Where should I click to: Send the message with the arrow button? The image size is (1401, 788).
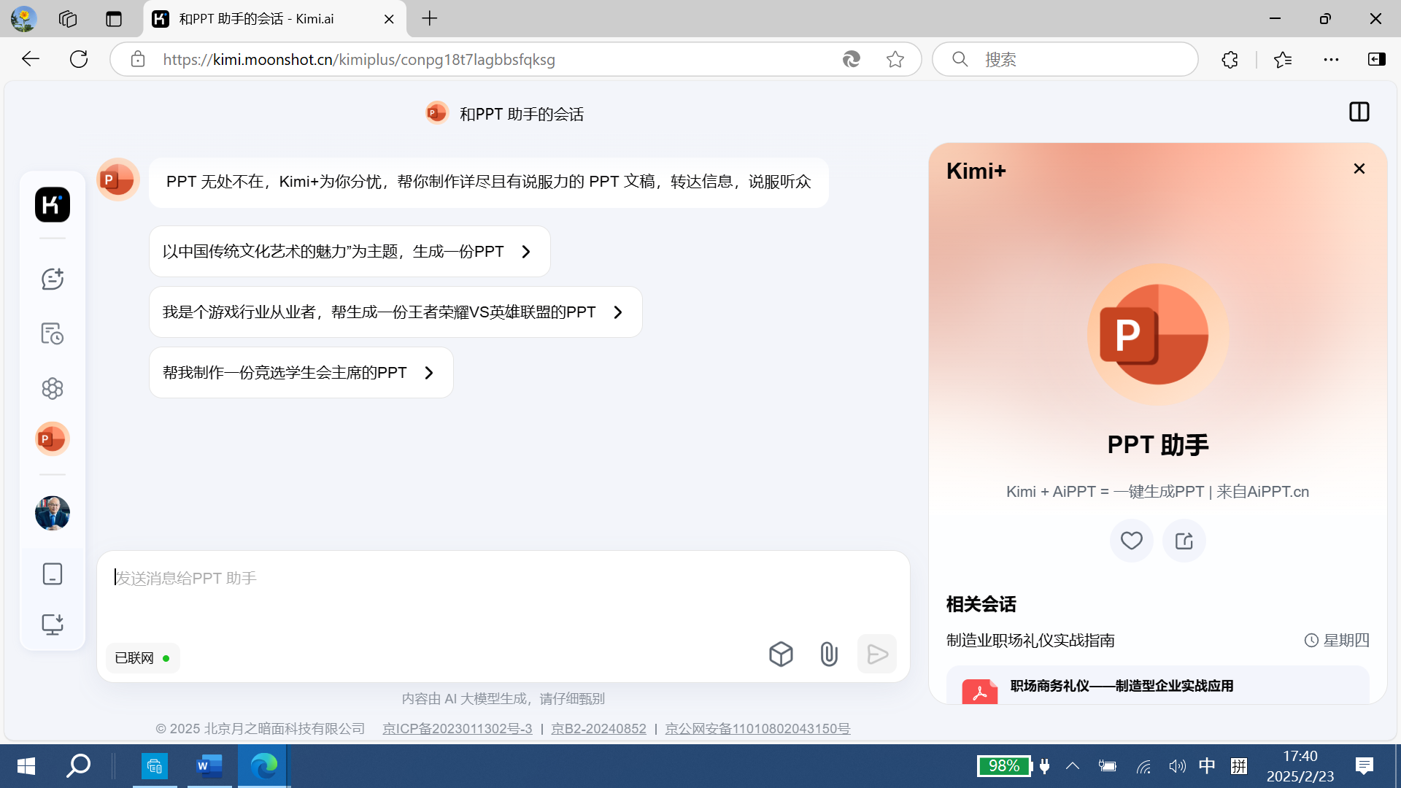(x=877, y=654)
